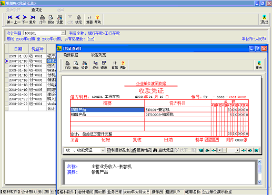The height and width of the screenshot is (195, 272).
Task: Select ledger row 2003-01-19 收-0005
Action: tap(31, 89)
